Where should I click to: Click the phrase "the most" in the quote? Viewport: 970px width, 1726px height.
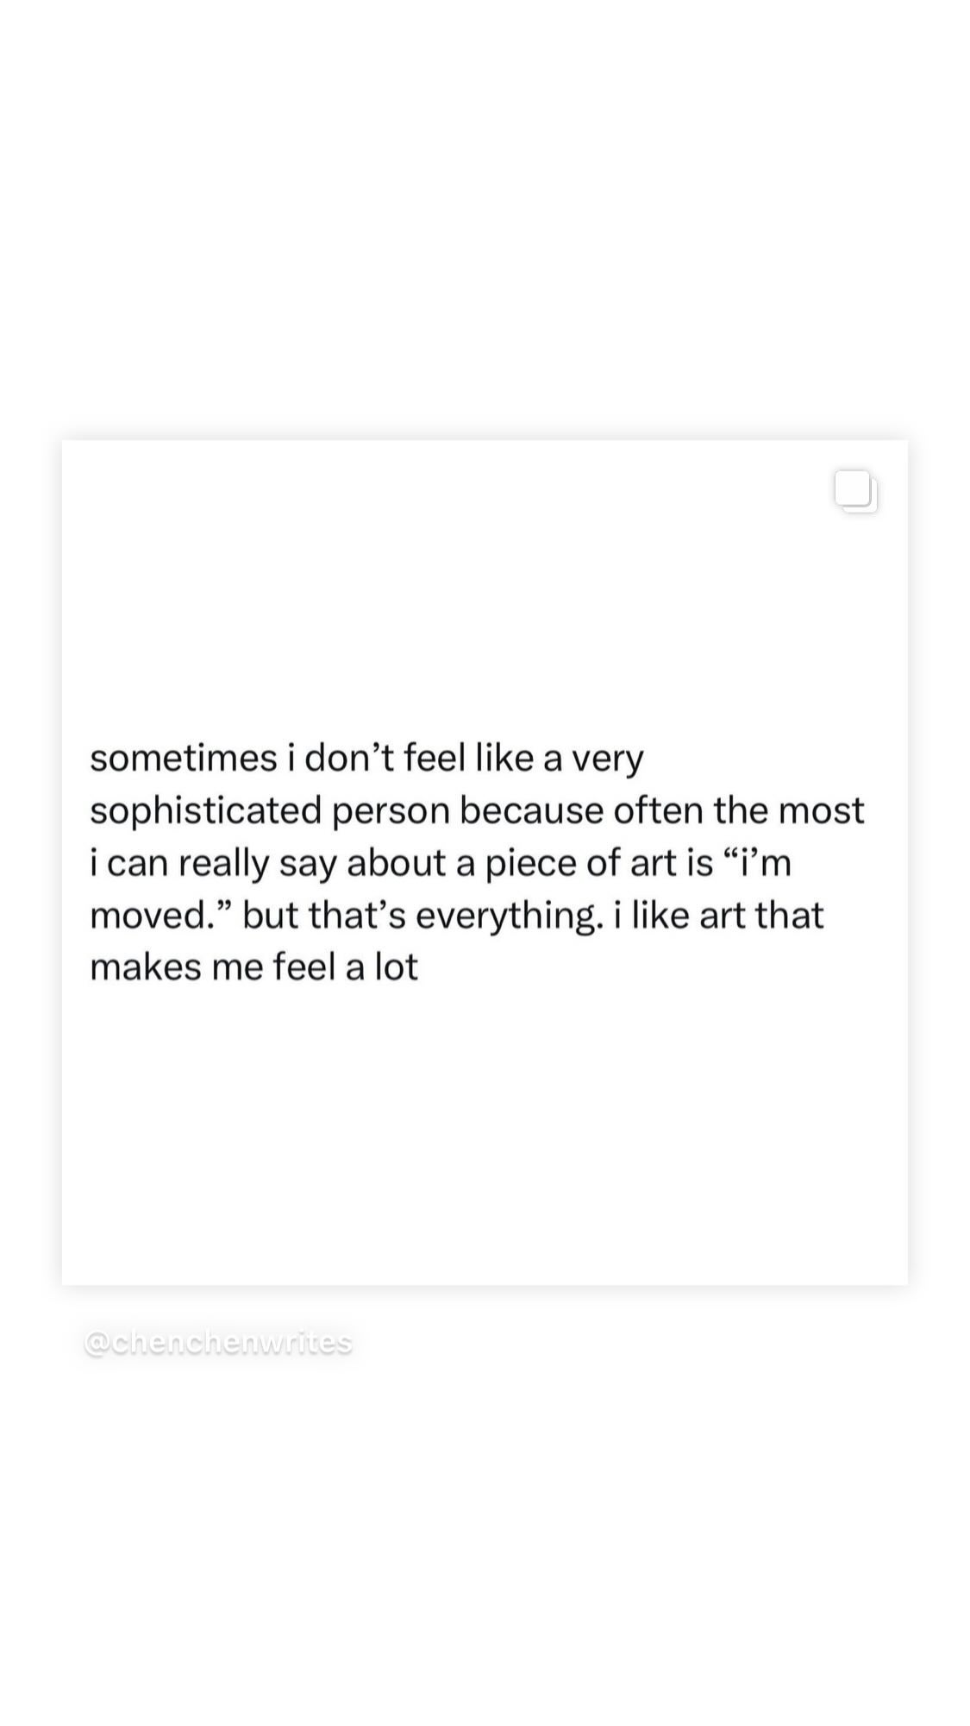pyautogui.click(x=788, y=811)
